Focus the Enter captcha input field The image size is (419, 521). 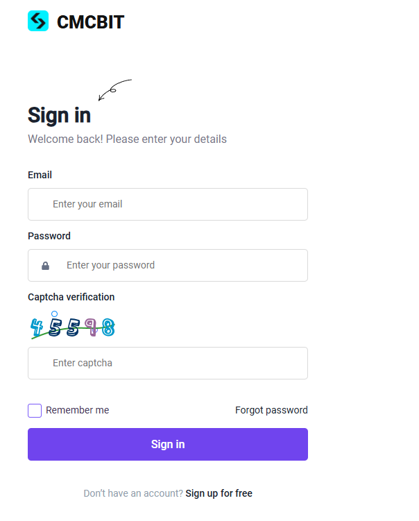168,363
